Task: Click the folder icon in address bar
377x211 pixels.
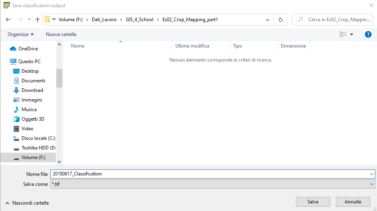Action: 48,20
